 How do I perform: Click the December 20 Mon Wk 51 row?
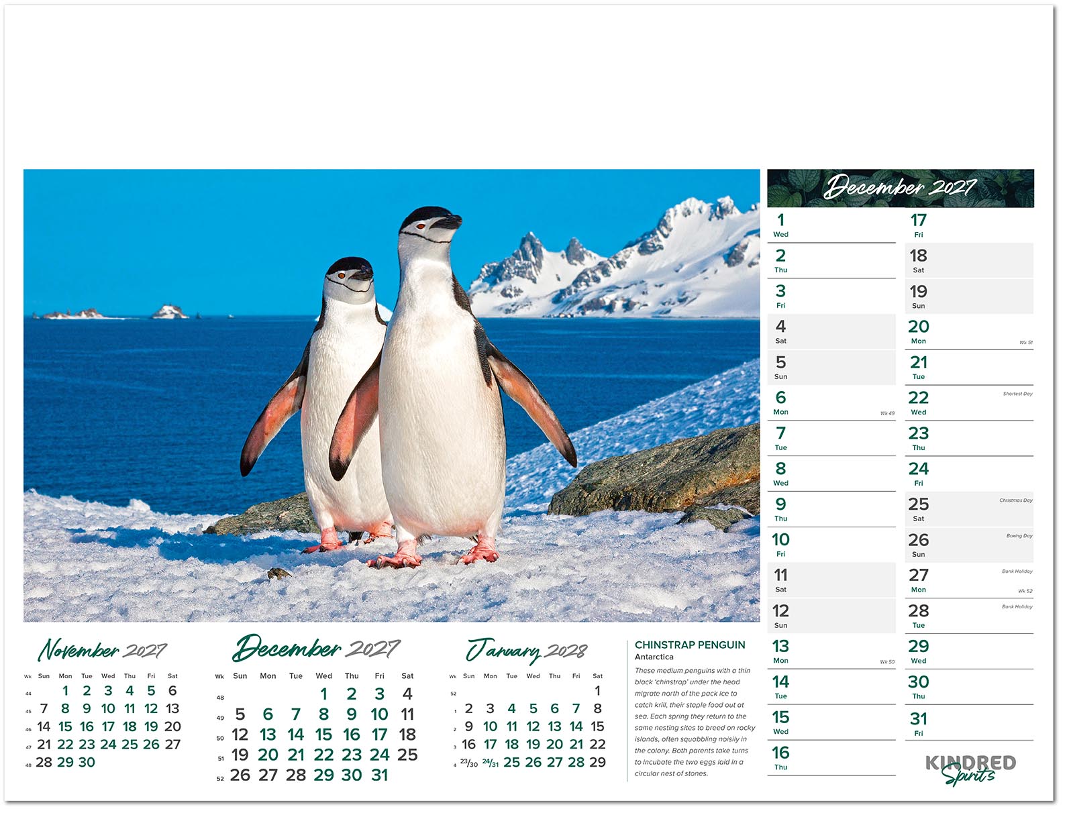969,332
